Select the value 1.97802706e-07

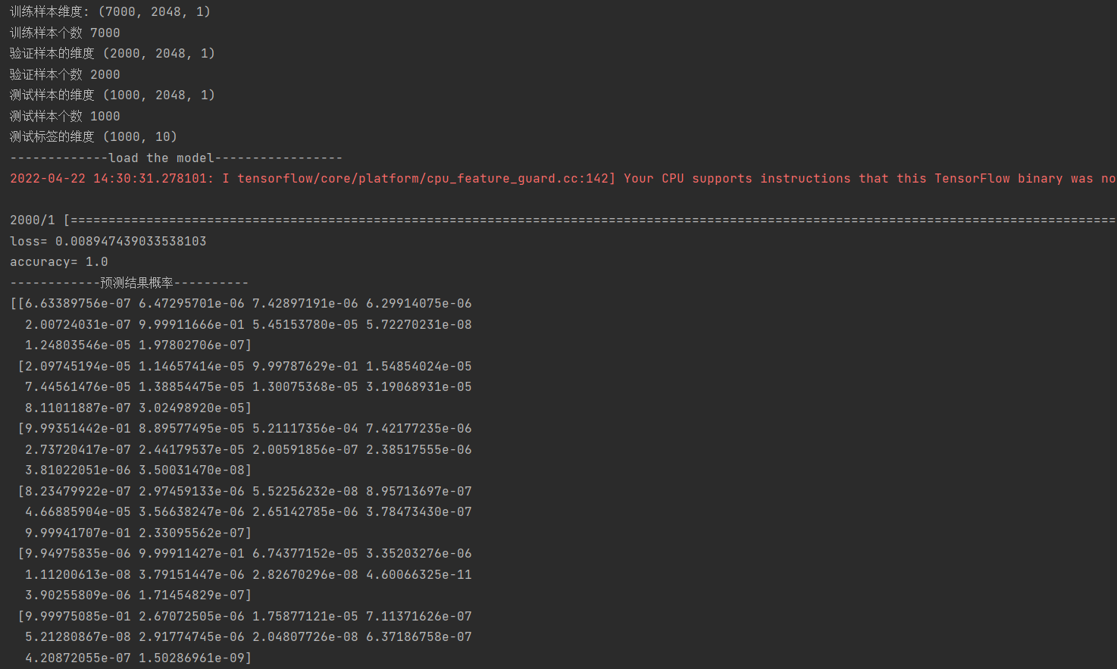tap(191, 345)
